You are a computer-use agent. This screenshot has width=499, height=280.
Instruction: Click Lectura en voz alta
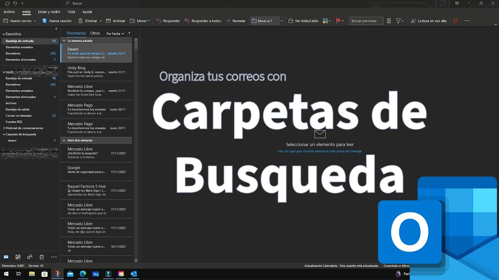tap(429, 21)
